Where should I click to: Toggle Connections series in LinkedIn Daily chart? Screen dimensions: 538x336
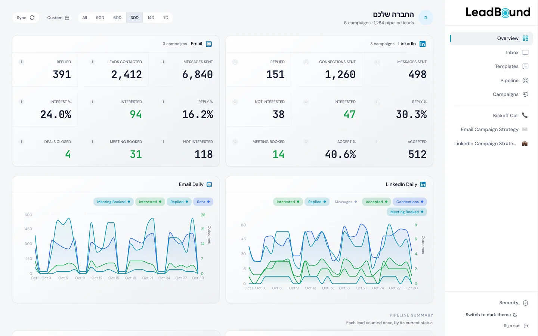(x=410, y=202)
